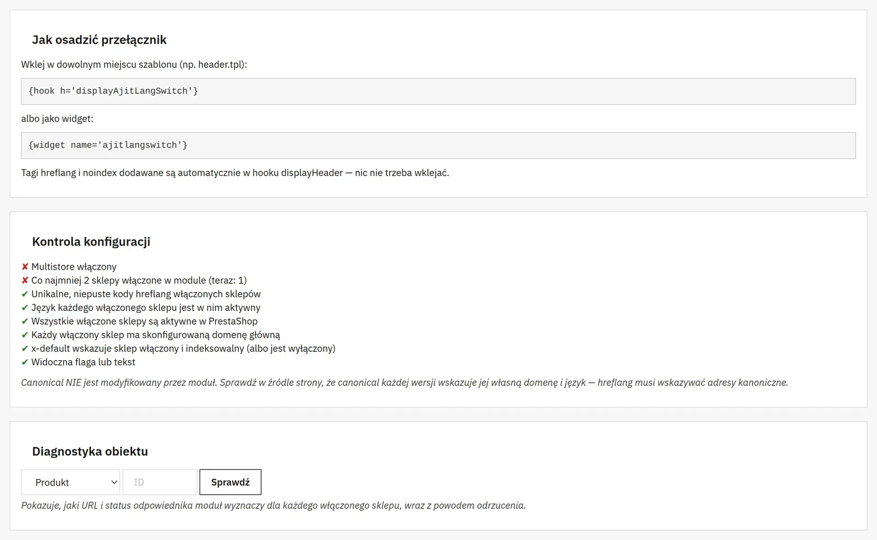Click the Multistore włączony status line

click(69, 267)
